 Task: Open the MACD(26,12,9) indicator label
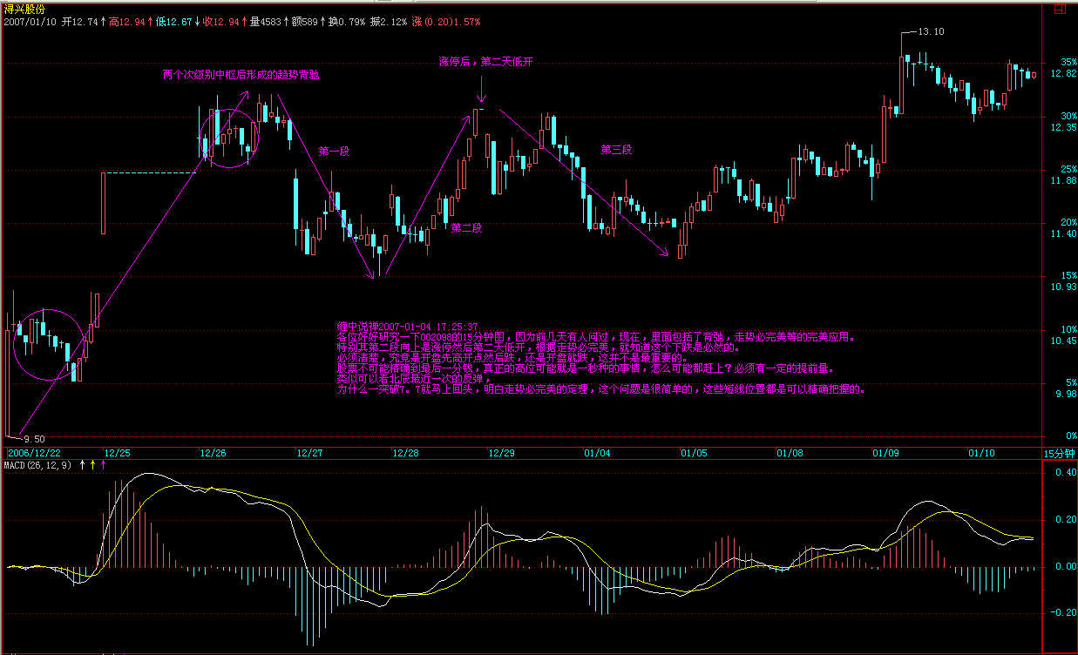pyautogui.click(x=38, y=466)
